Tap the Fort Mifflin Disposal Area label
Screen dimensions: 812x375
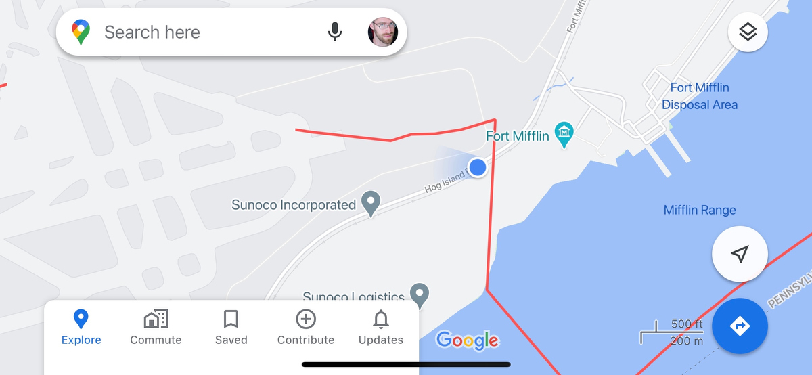pos(700,96)
